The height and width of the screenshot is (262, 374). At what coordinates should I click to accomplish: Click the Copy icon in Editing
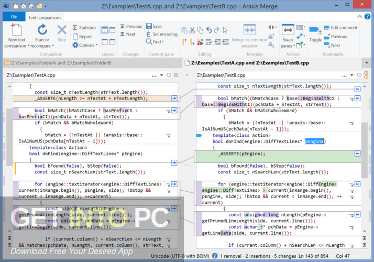point(200,30)
